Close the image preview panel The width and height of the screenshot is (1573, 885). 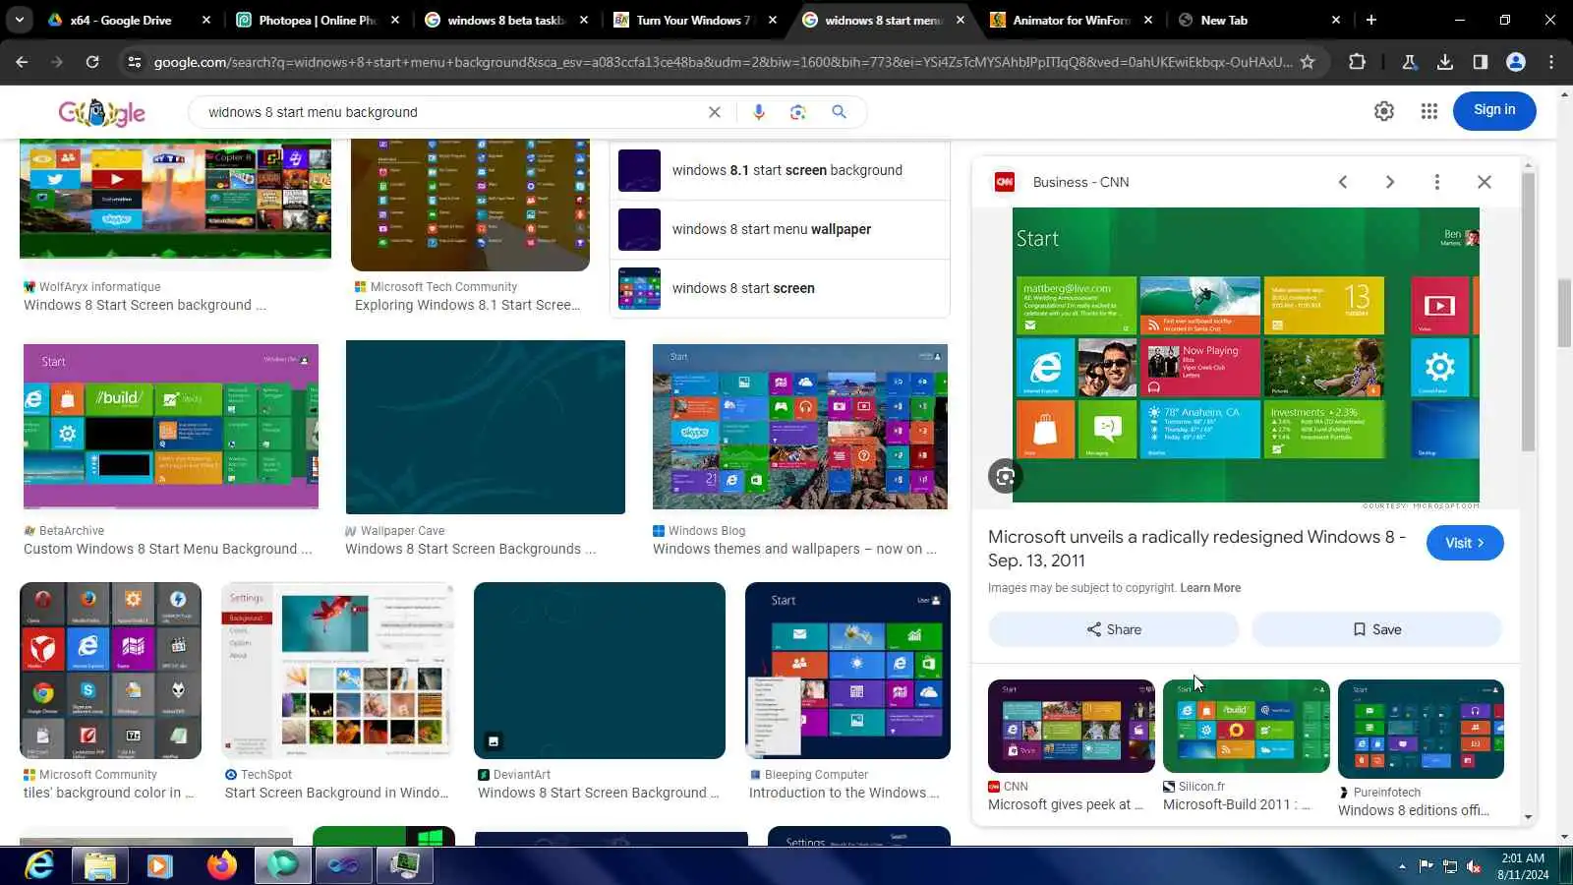(1485, 182)
